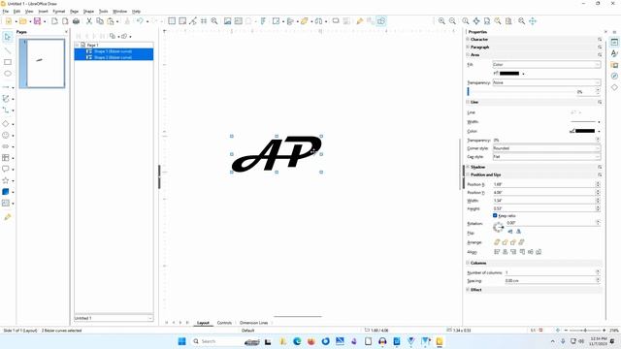The height and width of the screenshot is (349, 621).
Task: Expand the Paragraph section
Action: point(468,48)
